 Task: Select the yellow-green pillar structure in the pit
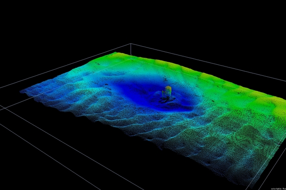point(168,90)
